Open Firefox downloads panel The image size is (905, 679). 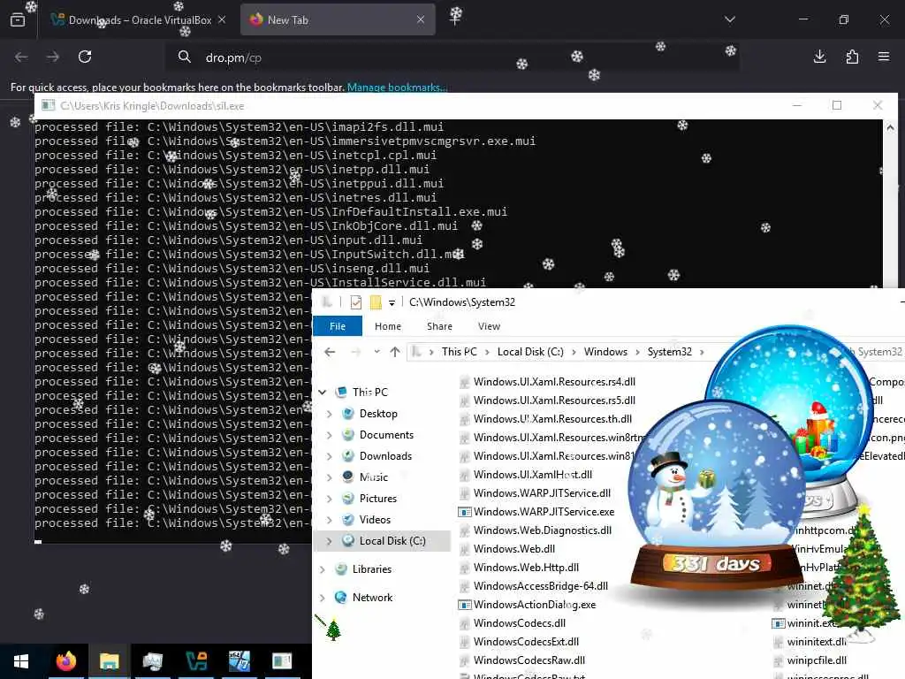coord(819,57)
